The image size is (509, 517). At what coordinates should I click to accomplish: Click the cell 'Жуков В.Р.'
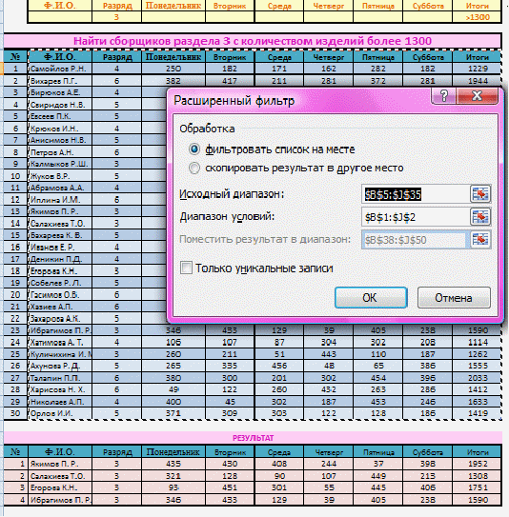pyautogui.click(x=60, y=176)
